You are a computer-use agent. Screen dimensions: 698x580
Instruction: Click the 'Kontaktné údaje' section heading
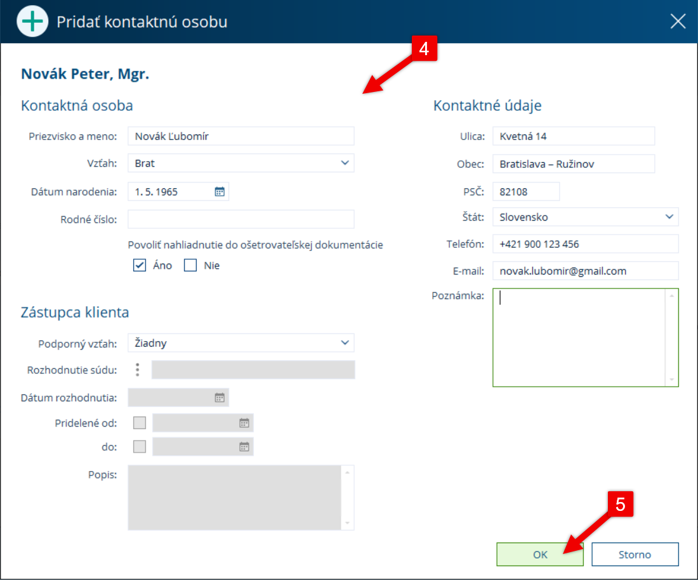(x=487, y=105)
